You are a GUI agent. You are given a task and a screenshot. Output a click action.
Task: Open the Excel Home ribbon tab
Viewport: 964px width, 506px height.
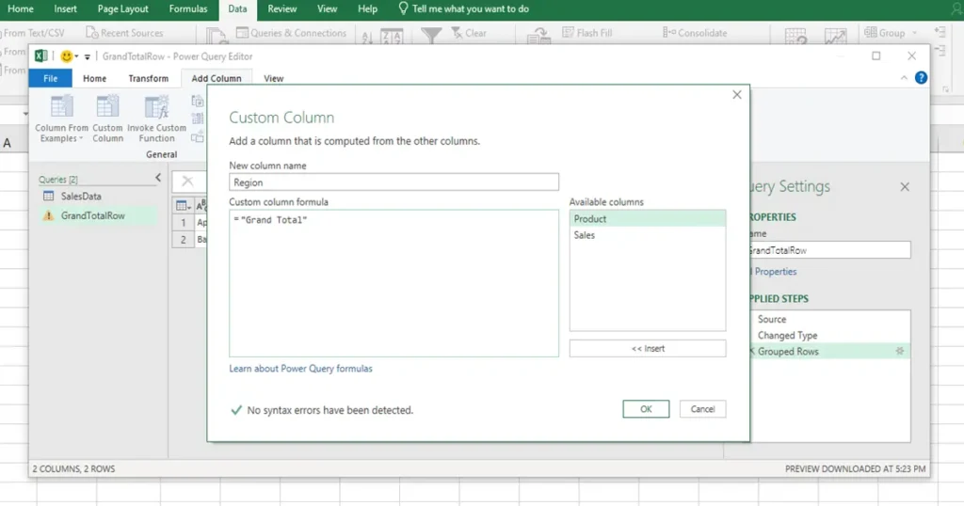coord(21,9)
